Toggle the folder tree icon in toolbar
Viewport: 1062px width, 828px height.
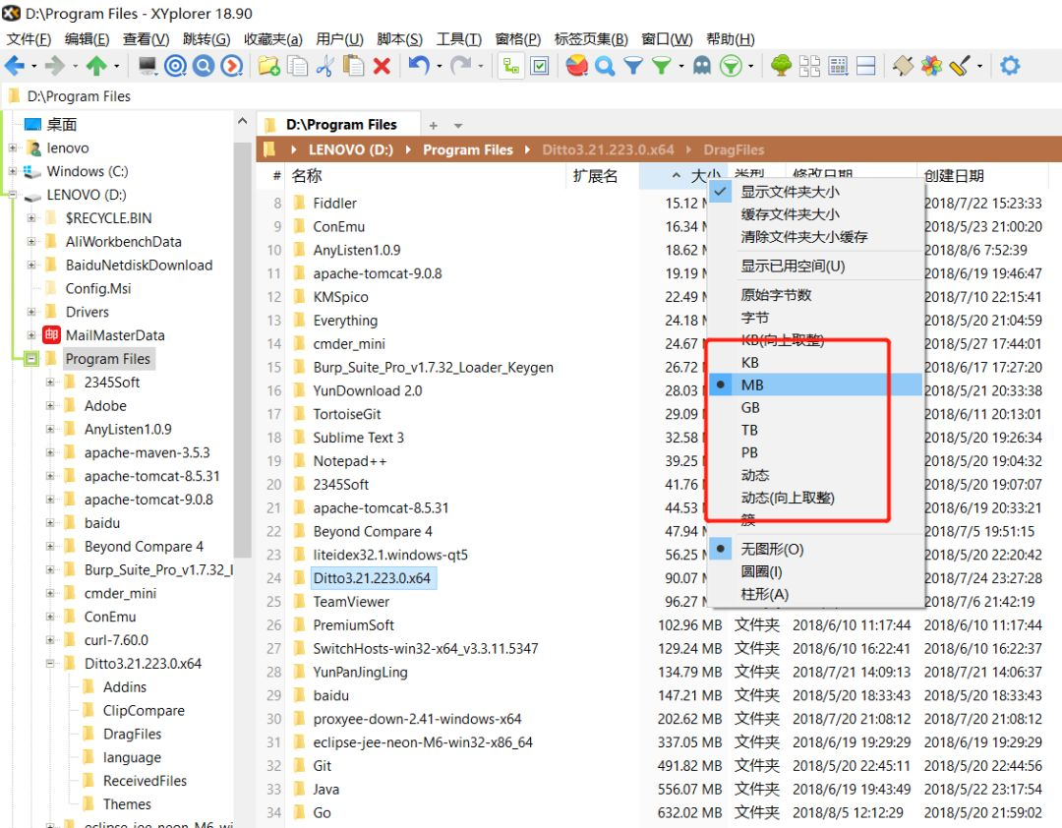pyautogui.click(x=511, y=66)
